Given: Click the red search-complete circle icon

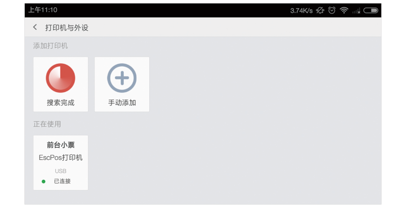Looking at the screenshot, I should (x=61, y=78).
